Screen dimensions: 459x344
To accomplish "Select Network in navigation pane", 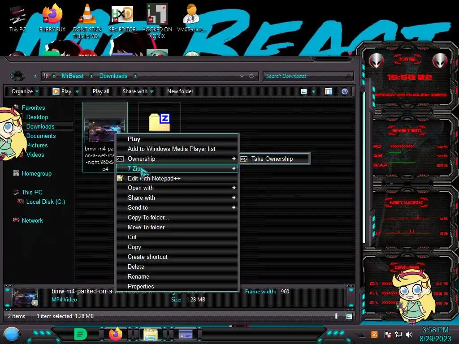I will [32, 220].
